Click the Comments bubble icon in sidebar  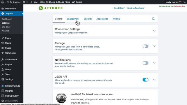tap(3, 53)
